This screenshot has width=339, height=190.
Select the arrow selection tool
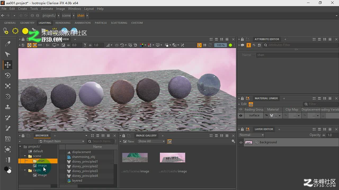pyautogui.click(x=8, y=54)
